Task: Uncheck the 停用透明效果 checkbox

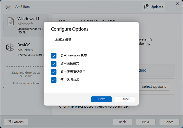Action: pyautogui.click(x=54, y=80)
